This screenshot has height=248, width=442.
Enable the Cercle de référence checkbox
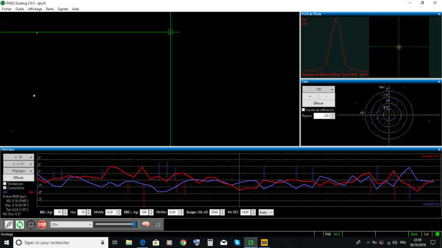click(x=303, y=110)
